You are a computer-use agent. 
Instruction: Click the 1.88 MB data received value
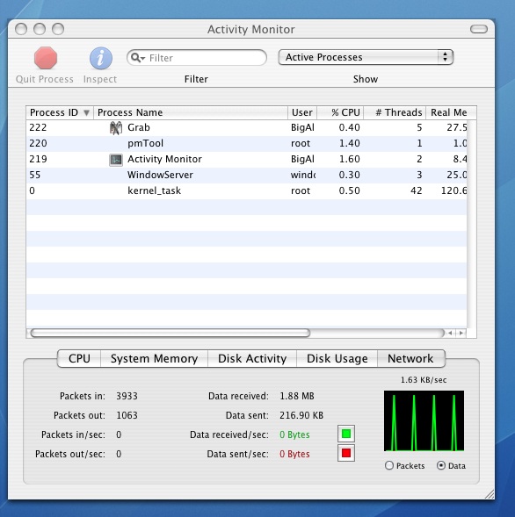coord(297,396)
